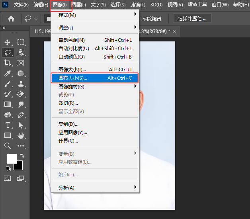Viewport: 250px width, 219px height.
Task: Choose 计算(C)... menu item
Action: click(x=95, y=141)
